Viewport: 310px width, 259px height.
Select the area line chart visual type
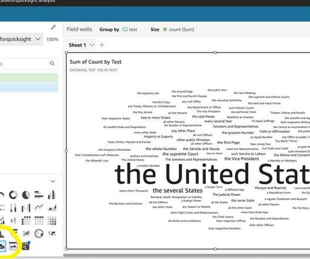pyautogui.click(x=52, y=208)
